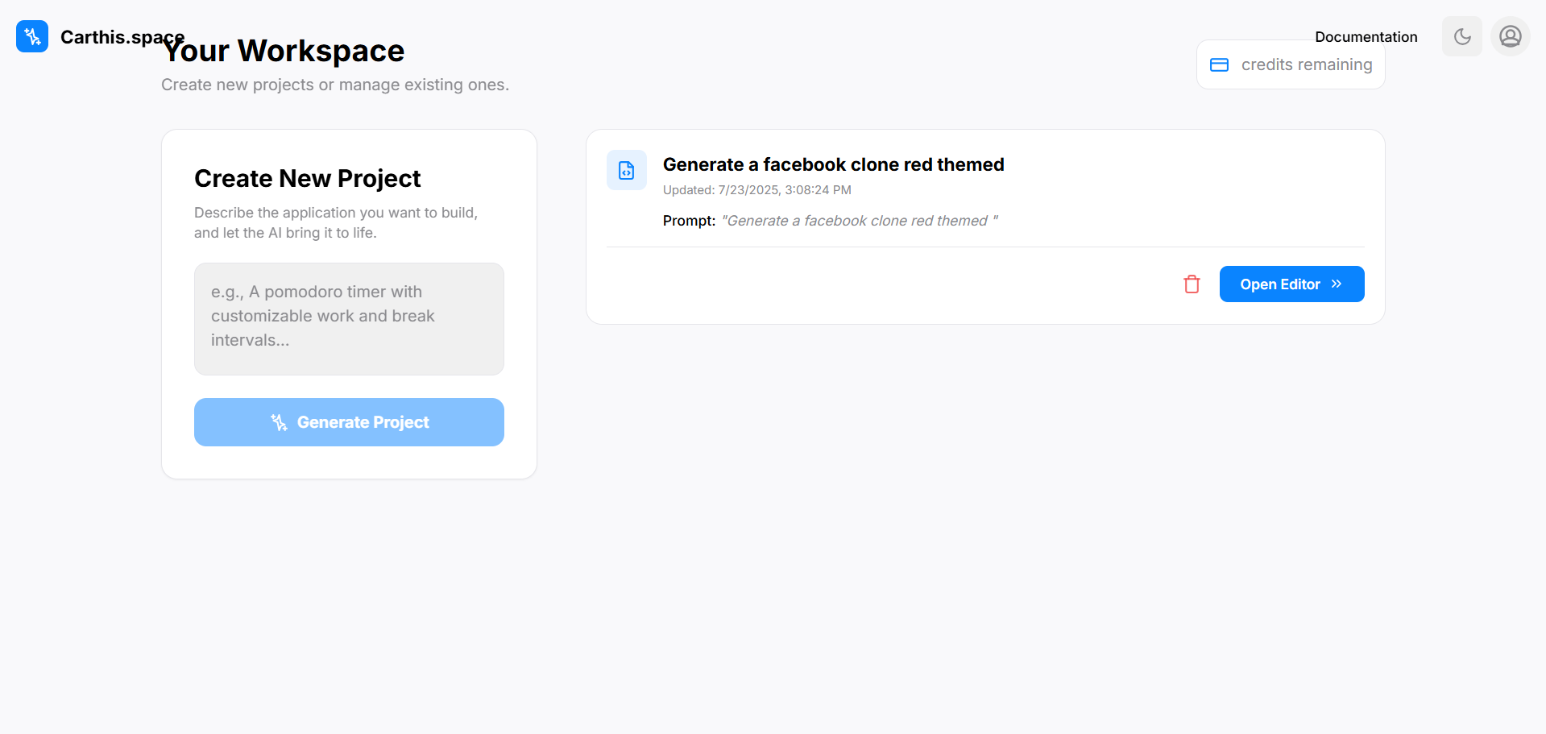Focus the project description text area
The width and height of the screenshot is (1546, 734).
point(349,319)
